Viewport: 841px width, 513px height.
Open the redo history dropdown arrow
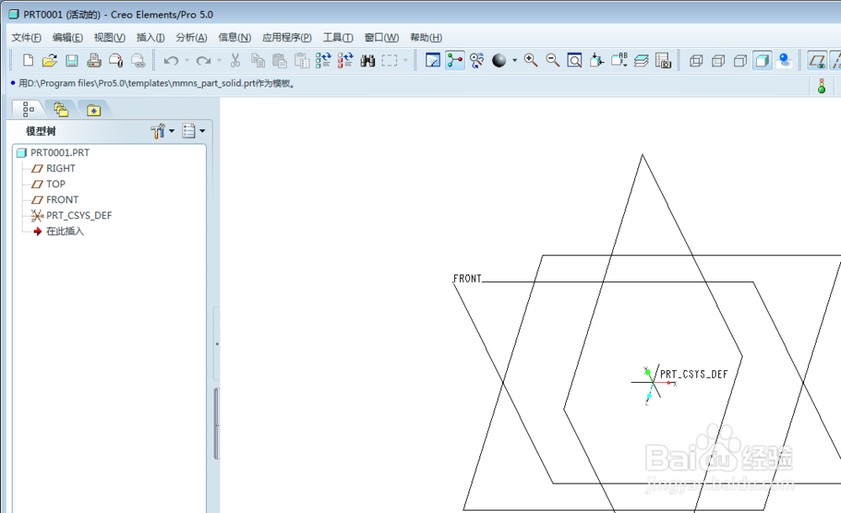[220, 60]
